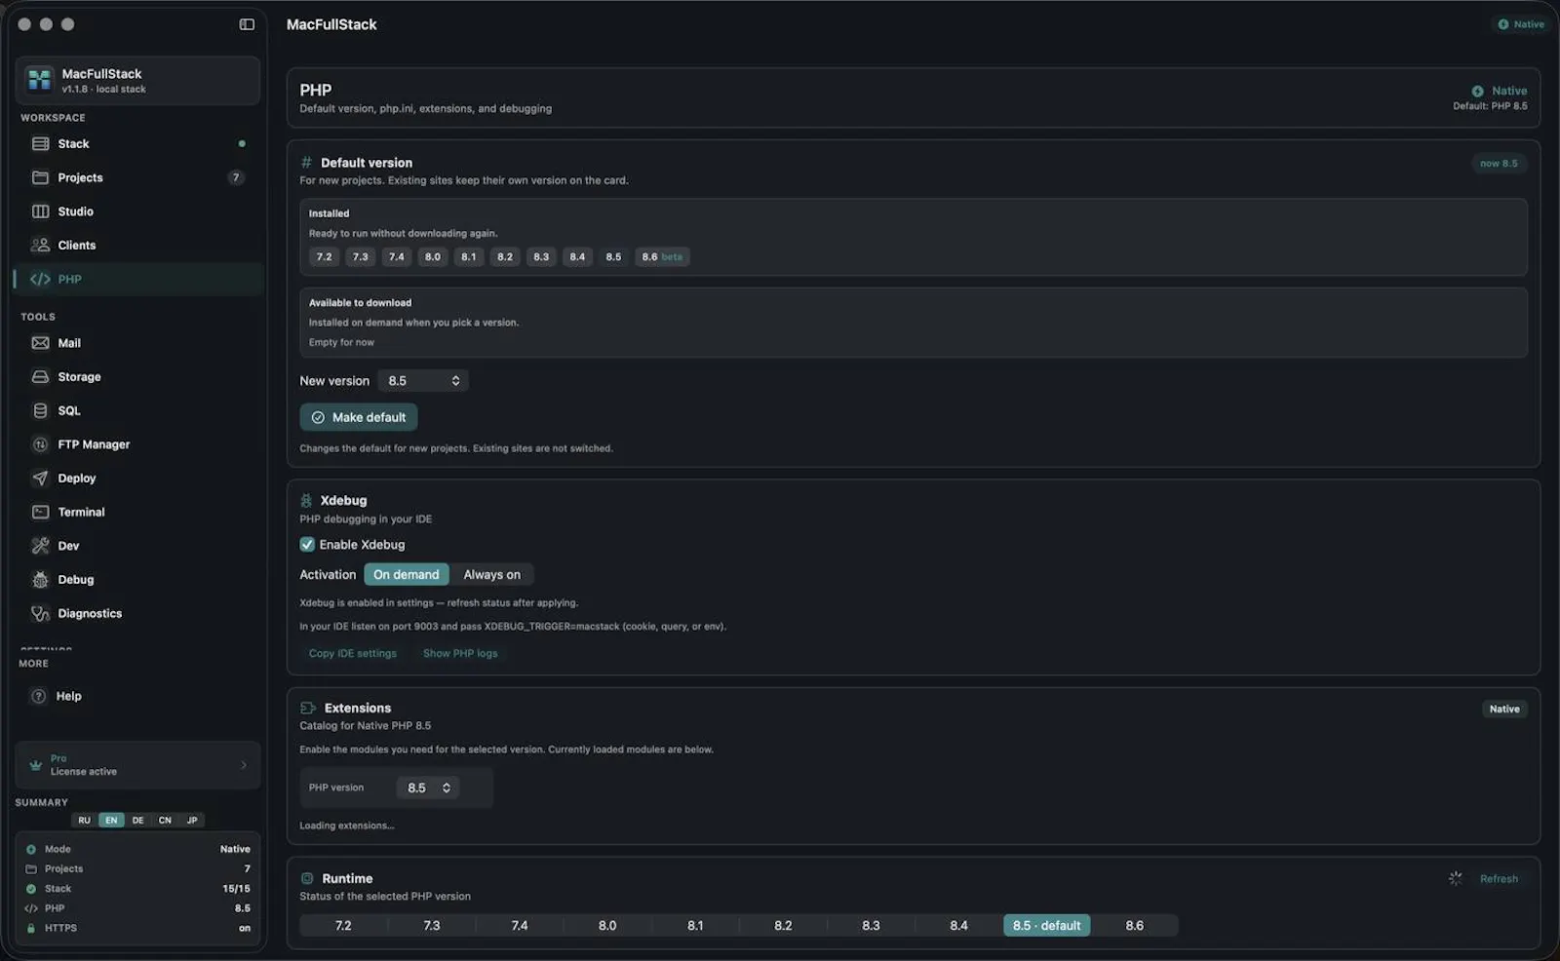Select the 7.2 runtime tab

tap(343, 925)
